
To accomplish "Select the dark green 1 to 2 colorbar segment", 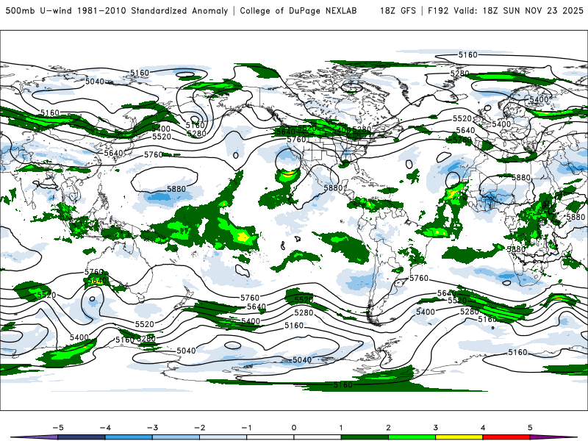I will [365, 437].
